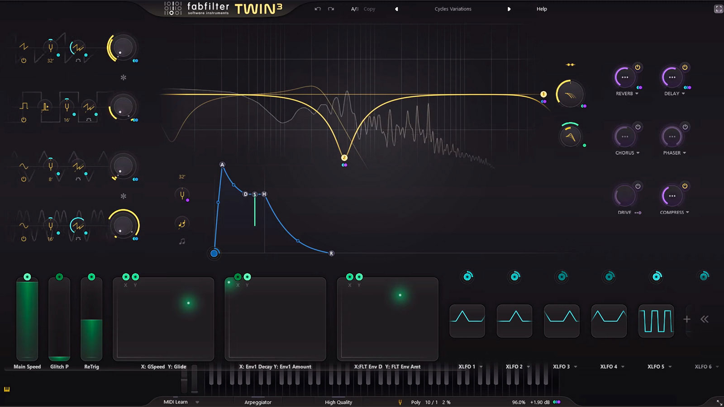
Task: Enable the Drive effect power button
Action: point(638,186)
